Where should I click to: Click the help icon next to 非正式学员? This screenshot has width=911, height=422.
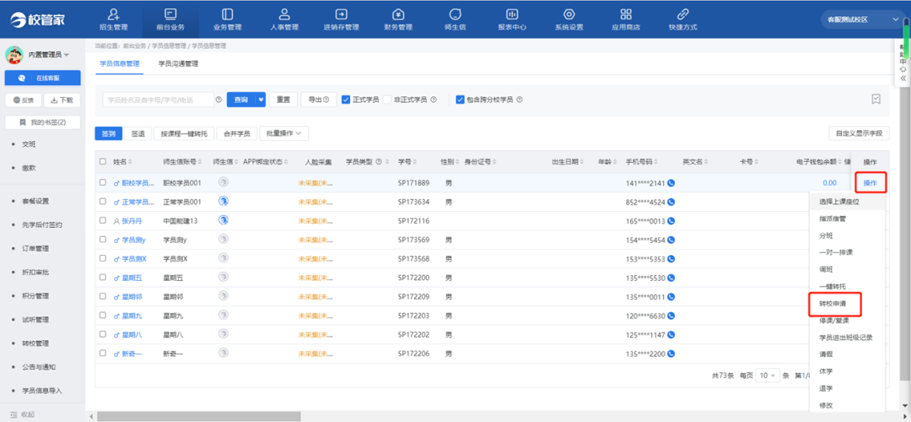433,100
